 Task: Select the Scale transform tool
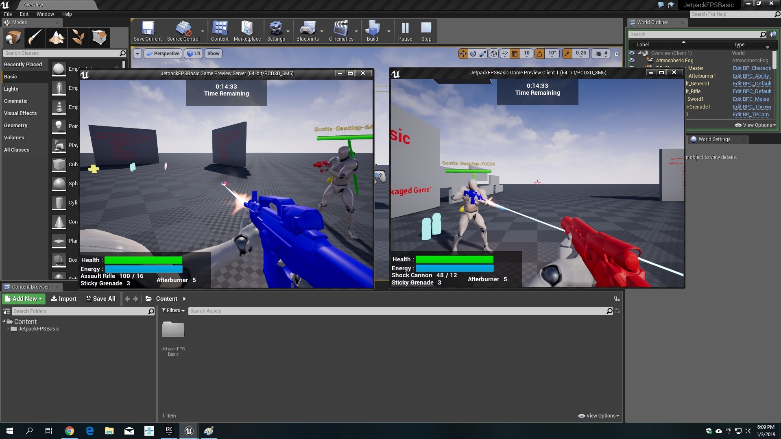click(483, 53)
